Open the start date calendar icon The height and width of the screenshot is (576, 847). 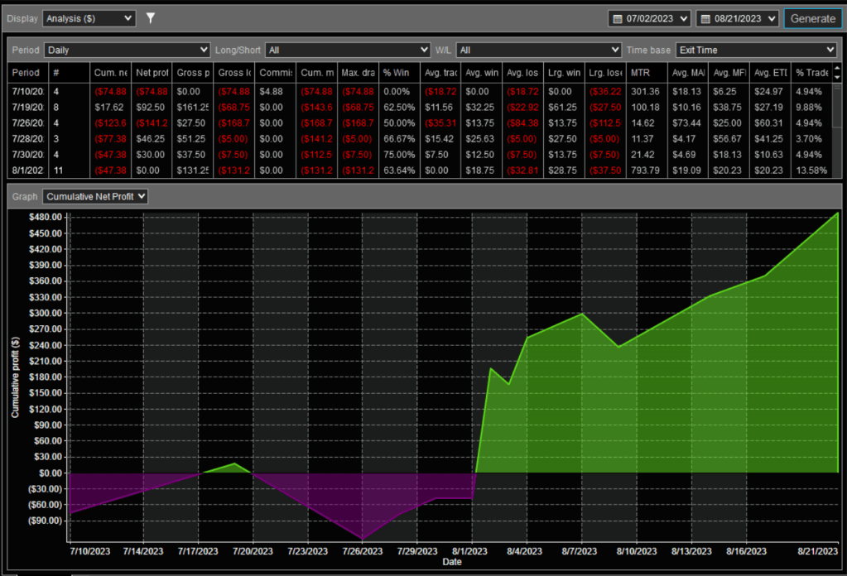[617, 18]
